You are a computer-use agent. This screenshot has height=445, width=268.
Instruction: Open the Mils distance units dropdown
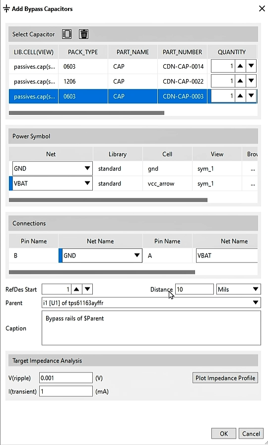coord(238,289)
